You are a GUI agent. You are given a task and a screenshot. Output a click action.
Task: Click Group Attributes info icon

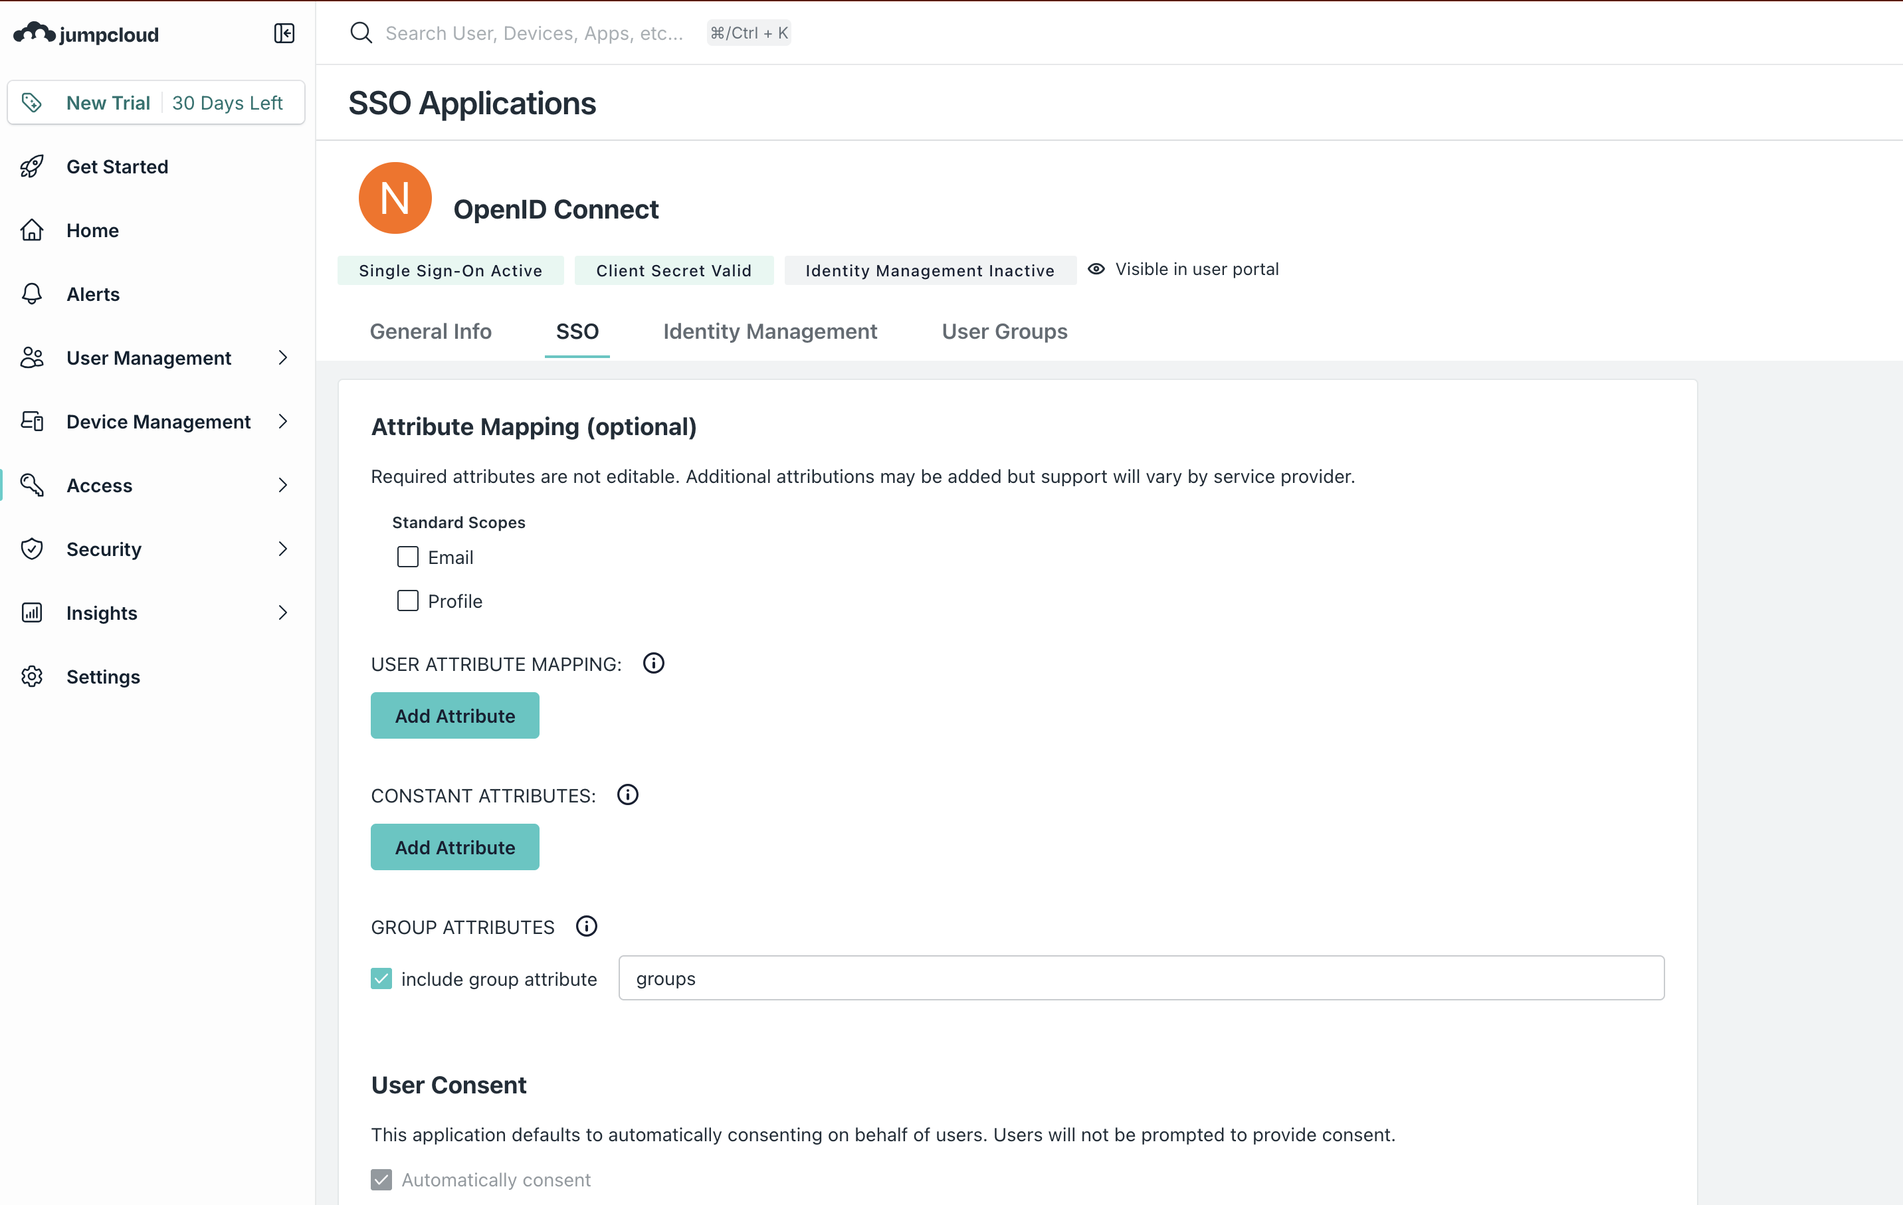tap(587, 926)
